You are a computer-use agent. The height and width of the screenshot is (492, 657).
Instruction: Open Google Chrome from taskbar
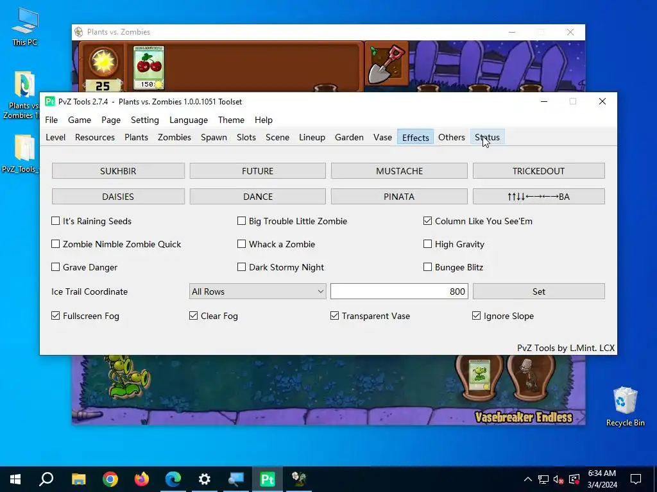coord(110,479)
